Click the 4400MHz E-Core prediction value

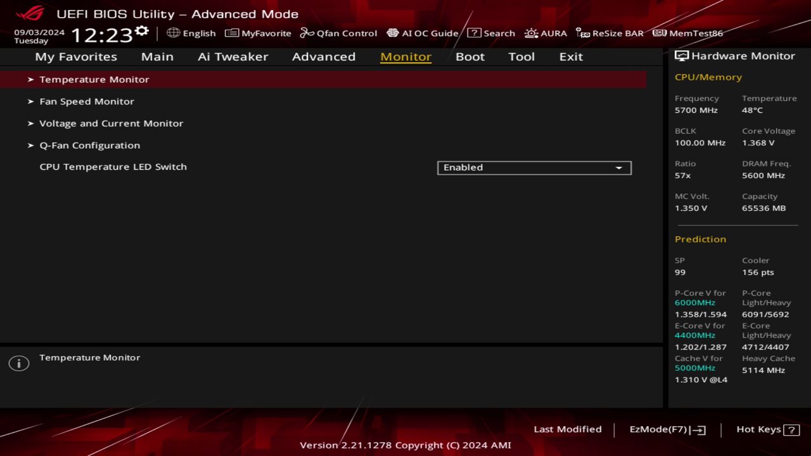[x=695, y=336]
